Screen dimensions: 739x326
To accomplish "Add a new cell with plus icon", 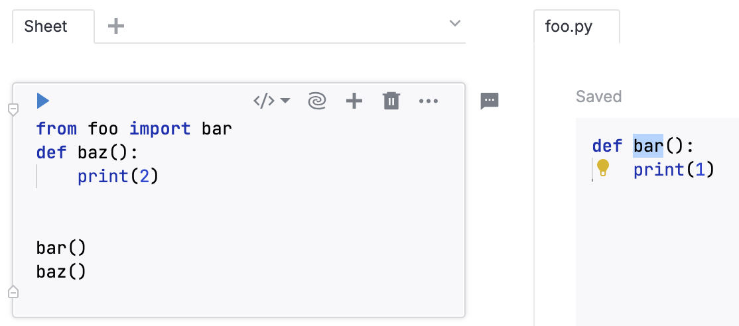I will 354,101.
